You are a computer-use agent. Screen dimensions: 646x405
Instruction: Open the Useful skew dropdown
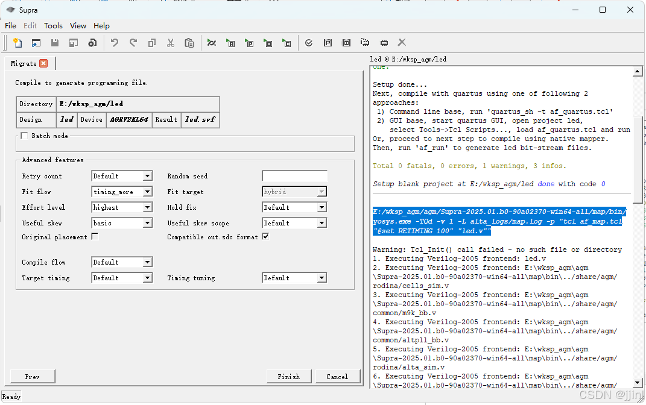click(122, 222)
